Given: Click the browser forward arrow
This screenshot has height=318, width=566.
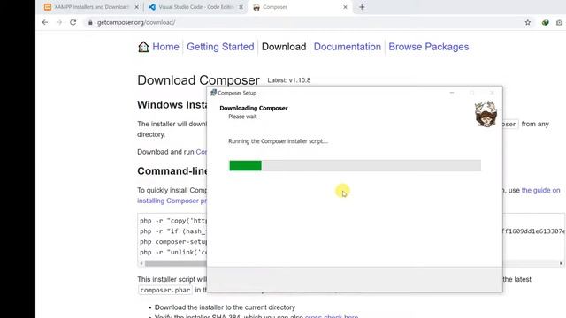Looking at the screenshot, I should pyautogui.click(x=59, y=22).
